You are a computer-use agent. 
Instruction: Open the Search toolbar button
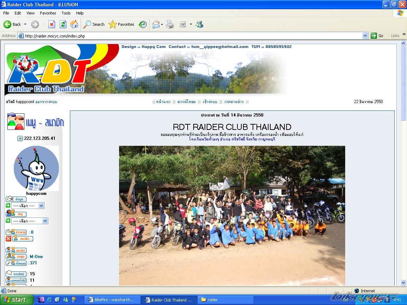pos(94,24)
